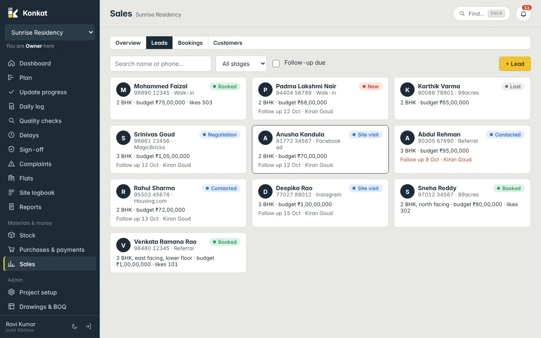
Task: Open the notifications bell icon
Action: pos(523,14)
